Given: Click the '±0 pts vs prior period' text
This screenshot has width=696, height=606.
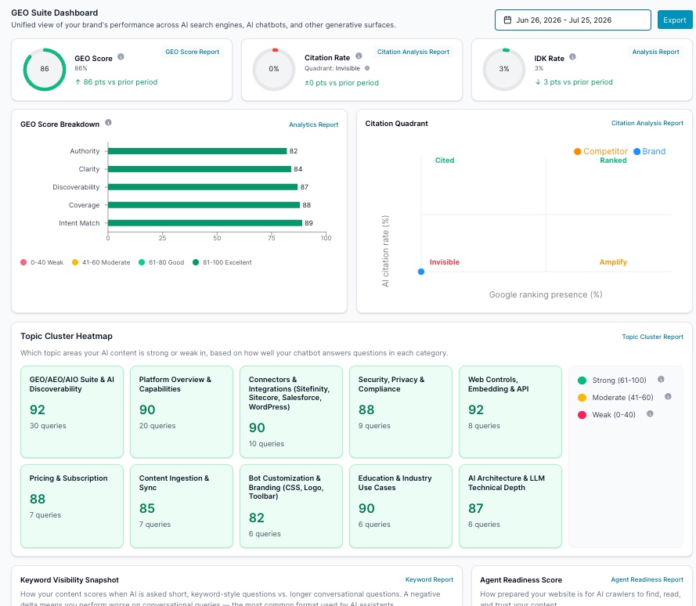Looking at the screenshot, I should point(341,83).
